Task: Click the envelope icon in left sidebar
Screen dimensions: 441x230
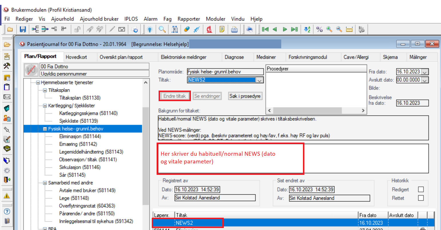Action: 7,97
